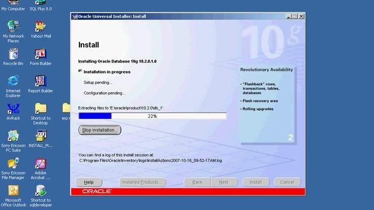
Task: Minimize the Oracle Universal Installer window
Action: [289, 16]
